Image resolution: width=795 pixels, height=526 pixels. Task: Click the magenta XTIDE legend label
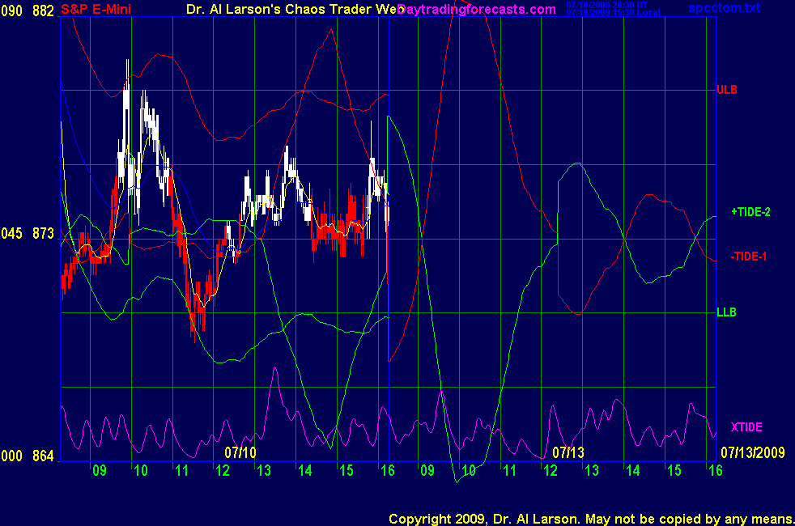click(746, 427)
